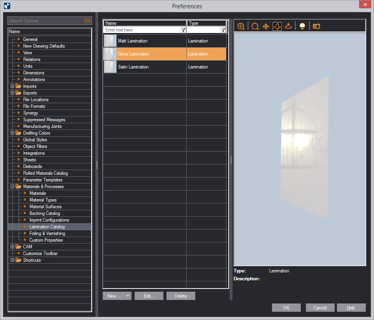Select View in the options tree

point(28,53)
